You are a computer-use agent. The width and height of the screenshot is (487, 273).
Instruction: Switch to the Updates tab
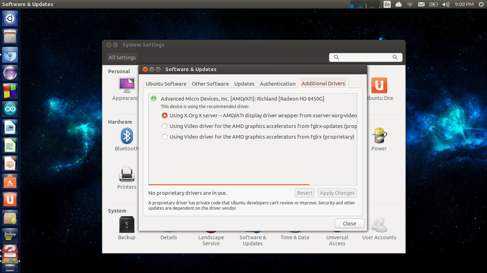point(244,84)
